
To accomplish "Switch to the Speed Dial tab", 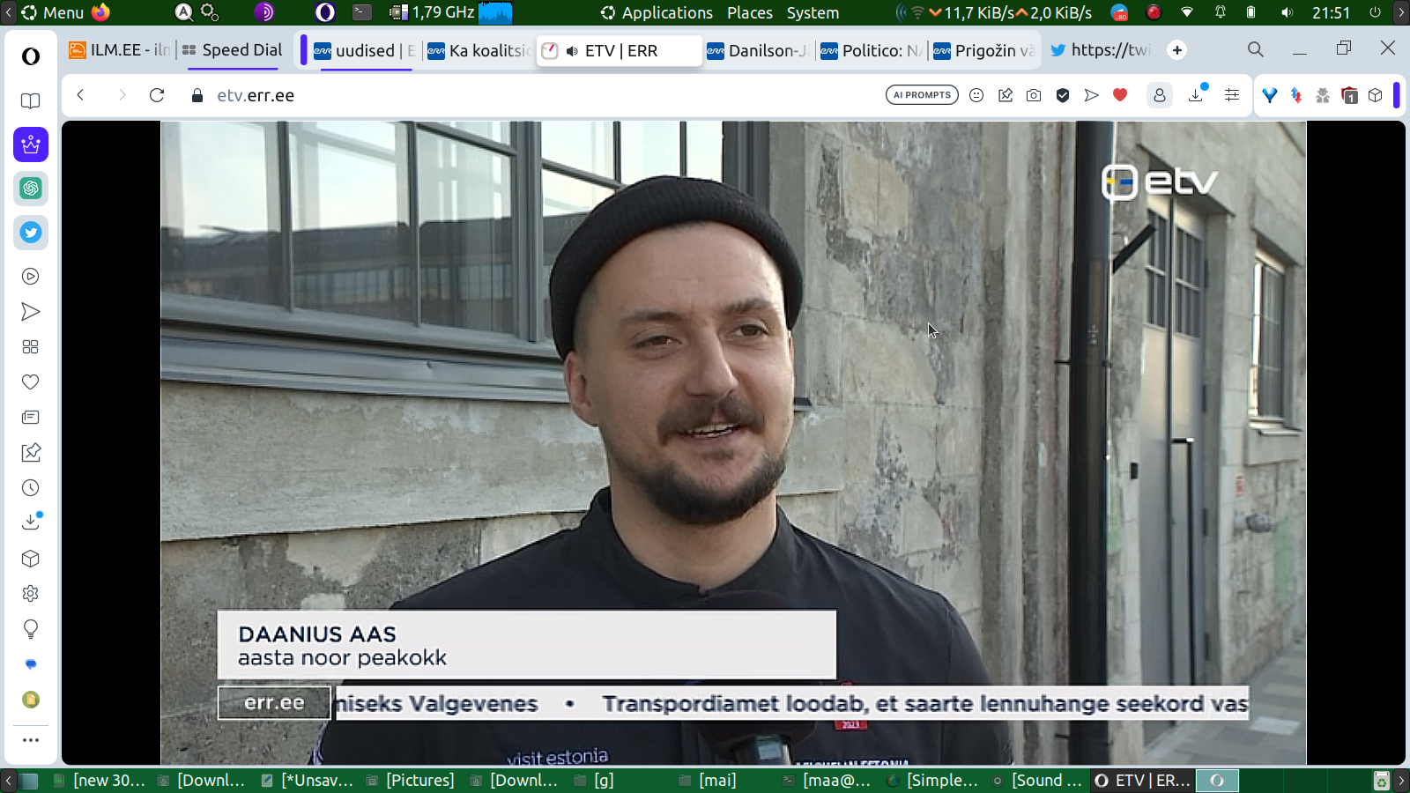I will pos(233,50).
